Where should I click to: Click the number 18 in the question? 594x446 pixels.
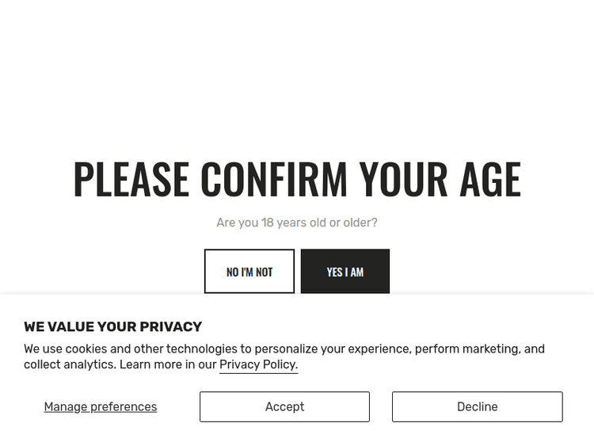coord(268,223)
